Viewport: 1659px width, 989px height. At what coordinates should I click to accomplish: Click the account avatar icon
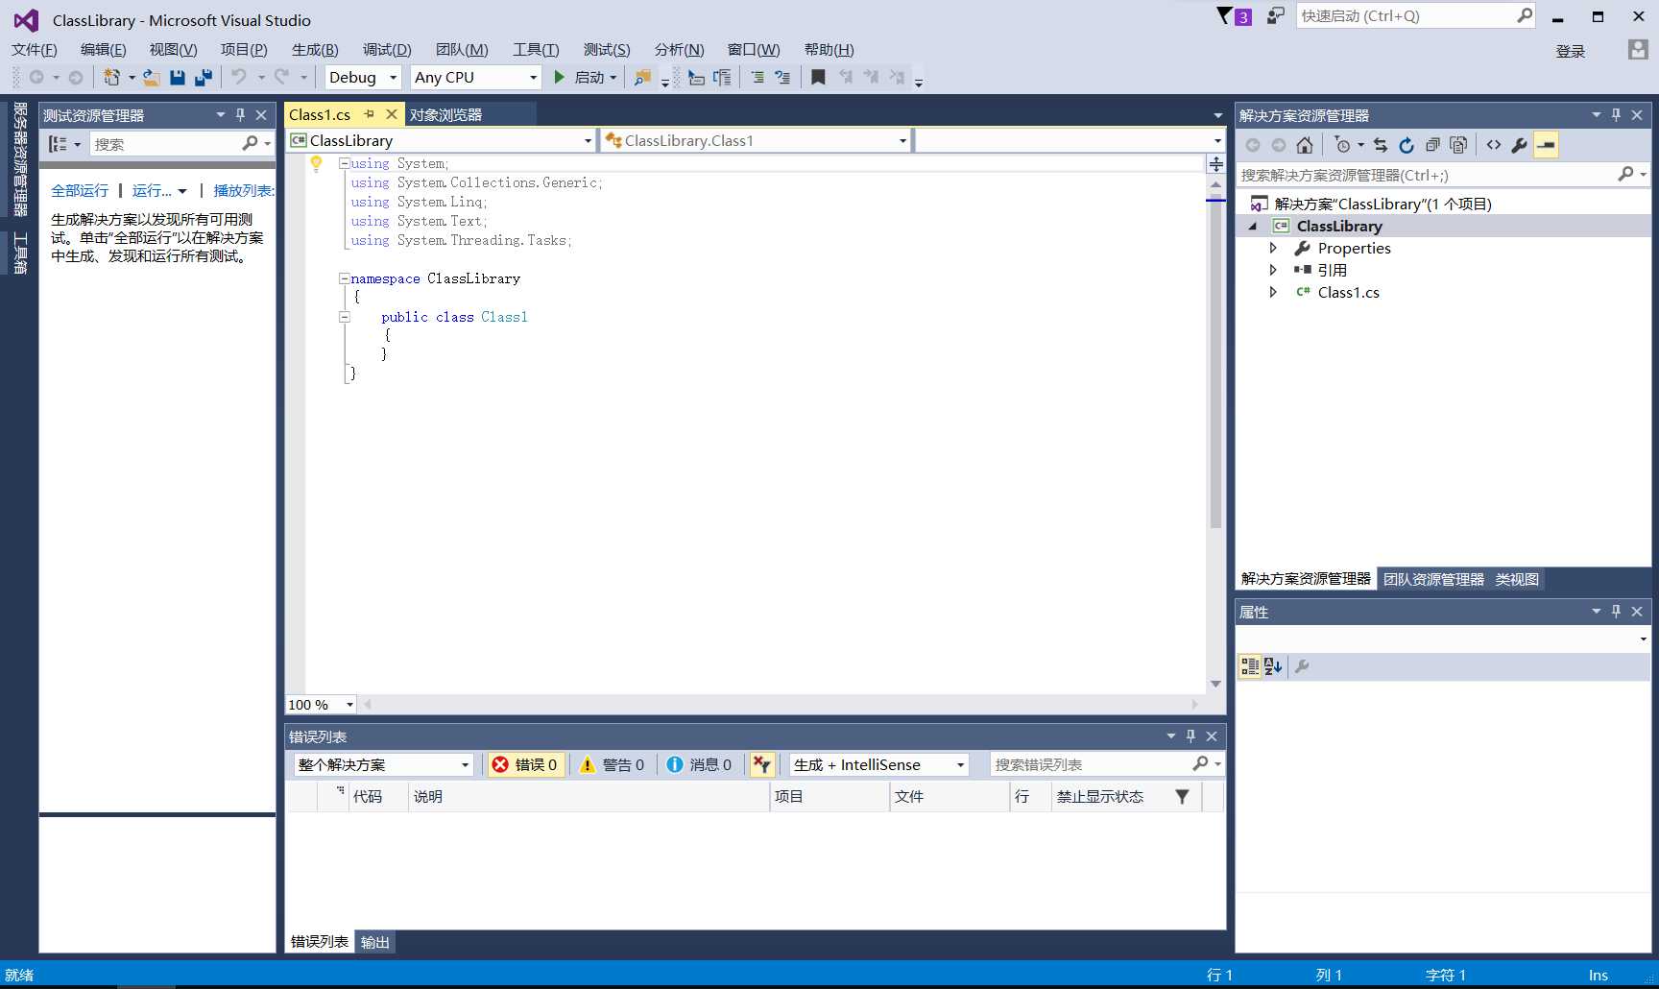tap(1638, 49)
